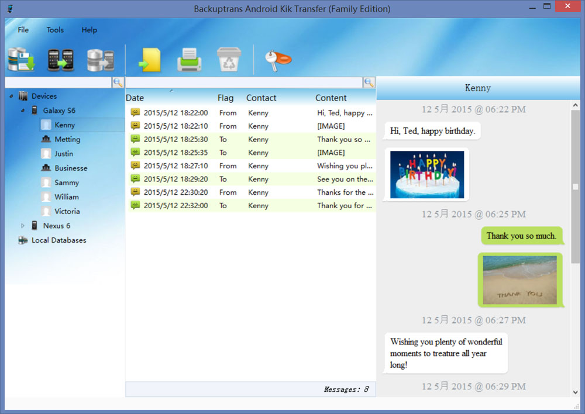
Task: Click the green bubble icon of the 22:32:00 row
Action: click(135, 205)
